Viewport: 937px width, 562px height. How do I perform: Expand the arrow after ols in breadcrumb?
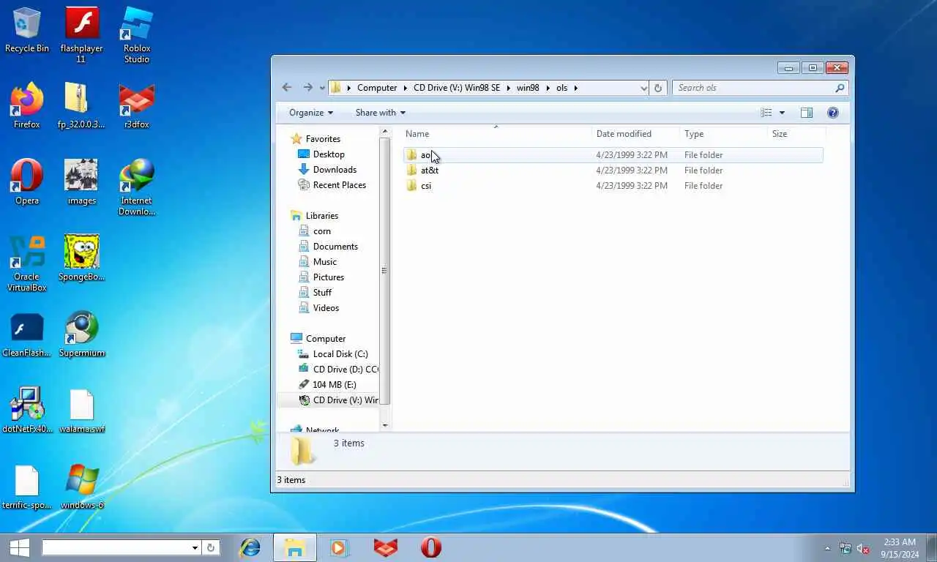576,88
